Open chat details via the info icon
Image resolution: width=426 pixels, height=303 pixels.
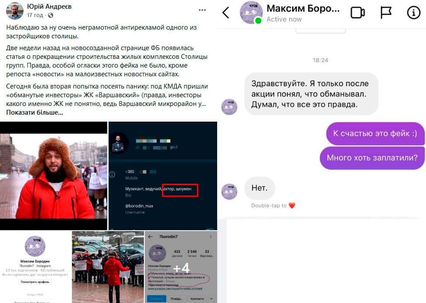click(x=413, y=13)
